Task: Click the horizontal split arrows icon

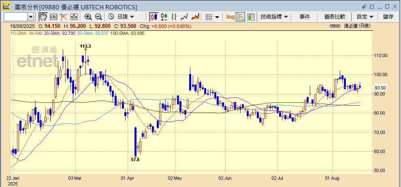Action: (x=74, y=17)
